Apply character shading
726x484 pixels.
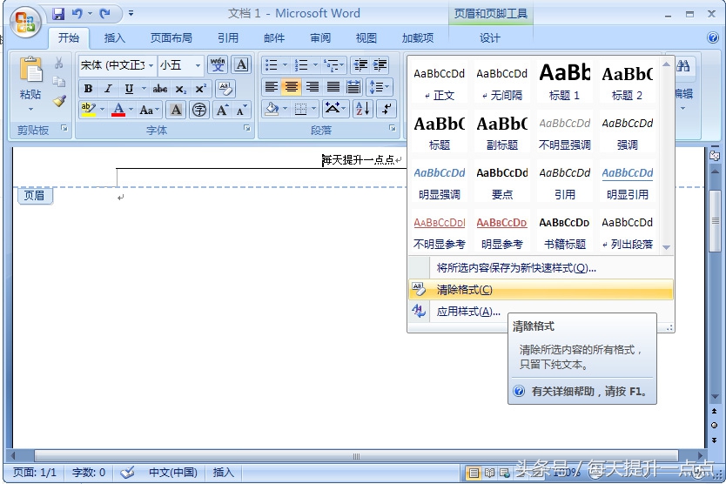pyautogui.click(x=176, y=111)
